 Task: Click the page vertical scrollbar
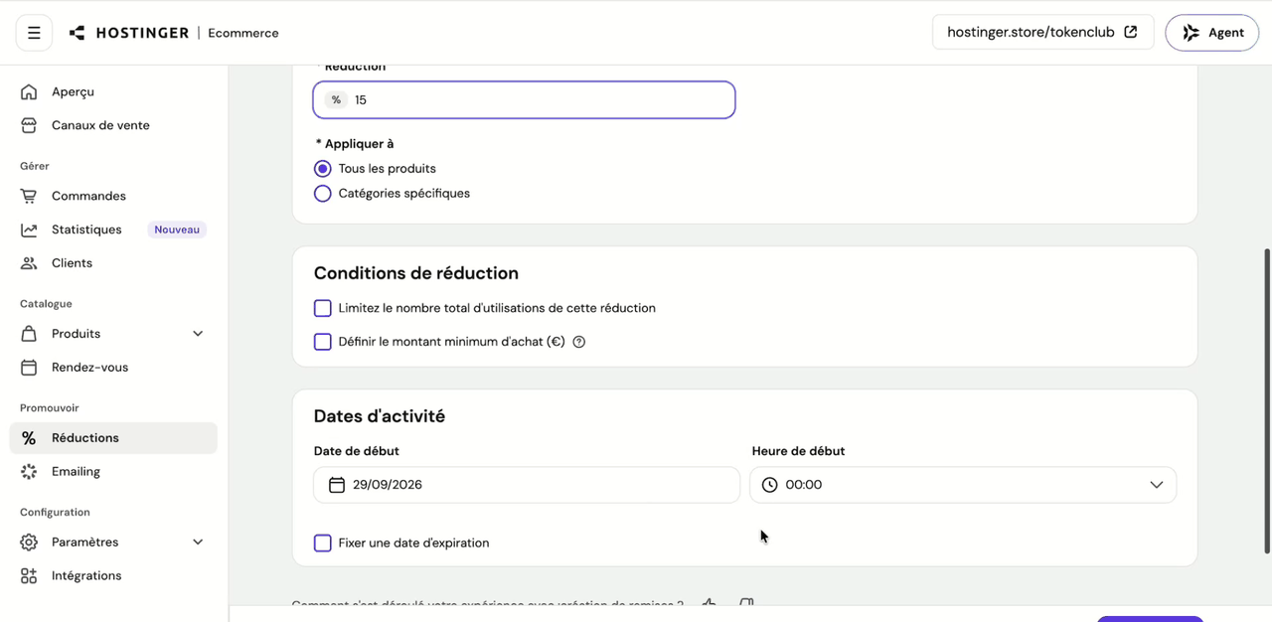click(1266, 400)
